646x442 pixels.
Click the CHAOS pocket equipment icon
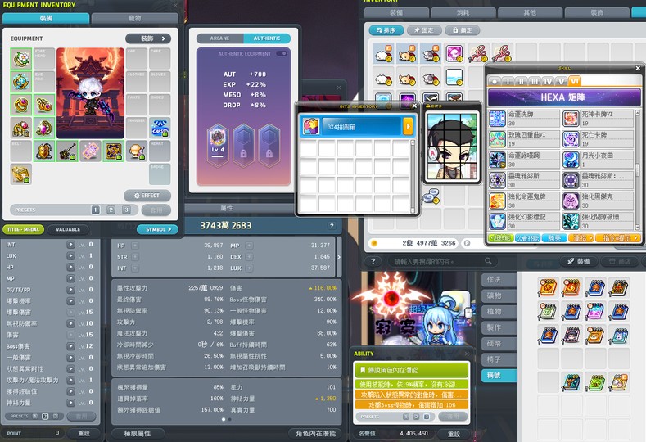coord(160,129)
